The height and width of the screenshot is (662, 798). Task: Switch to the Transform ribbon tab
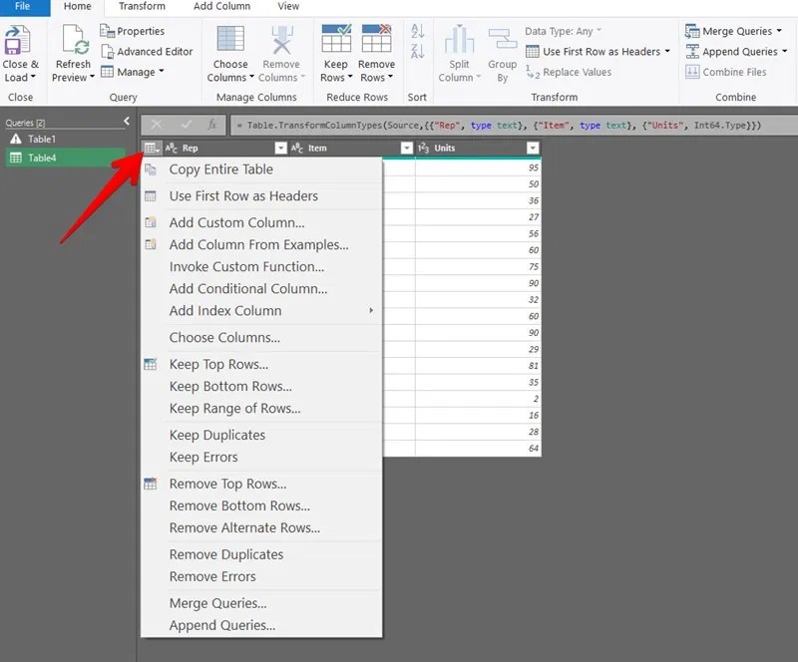click(141, 7)
